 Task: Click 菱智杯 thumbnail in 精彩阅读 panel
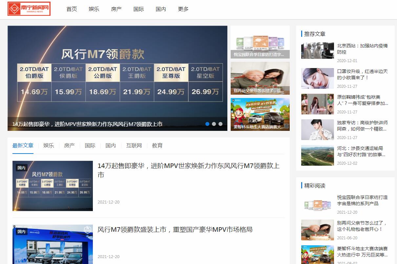(x=318, y=255)
